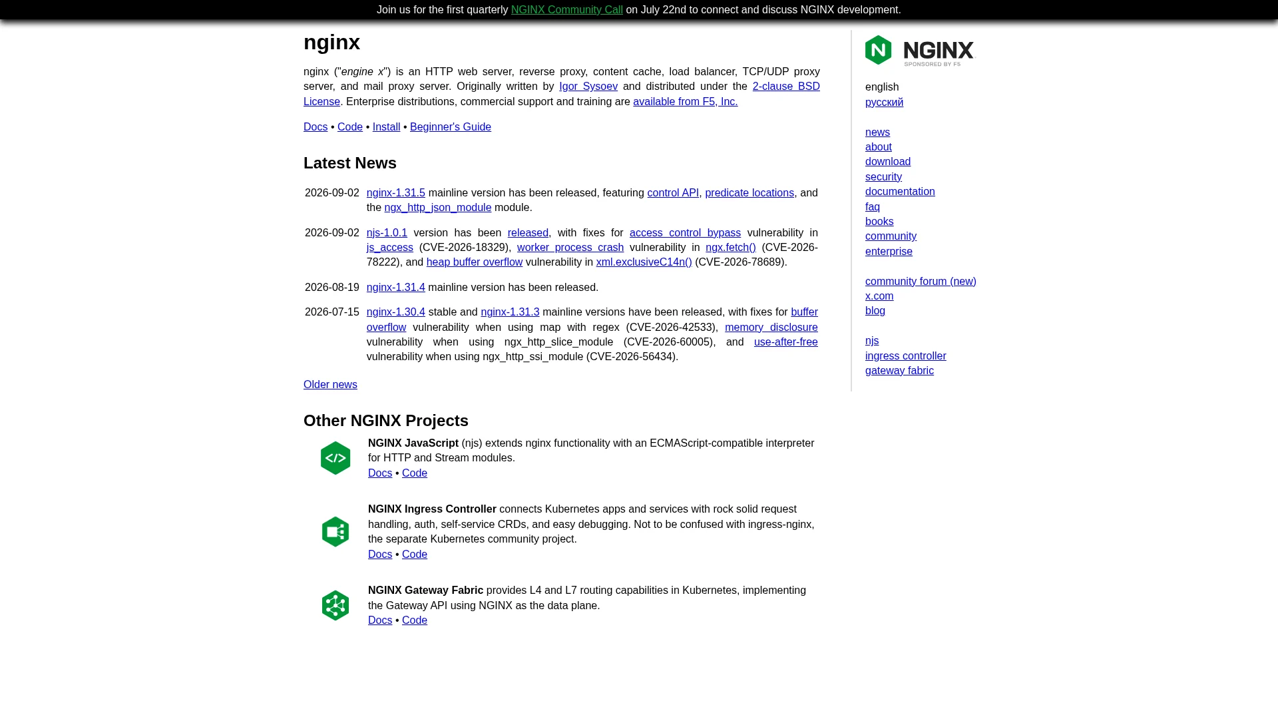Click 'NGINX Gateway Fabric' bold title

(426, 591)
